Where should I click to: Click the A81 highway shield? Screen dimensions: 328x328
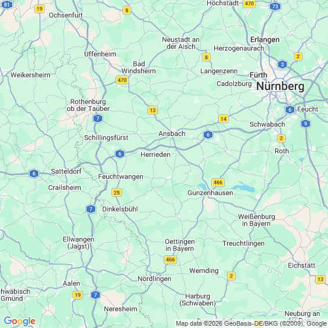(7, 5)
